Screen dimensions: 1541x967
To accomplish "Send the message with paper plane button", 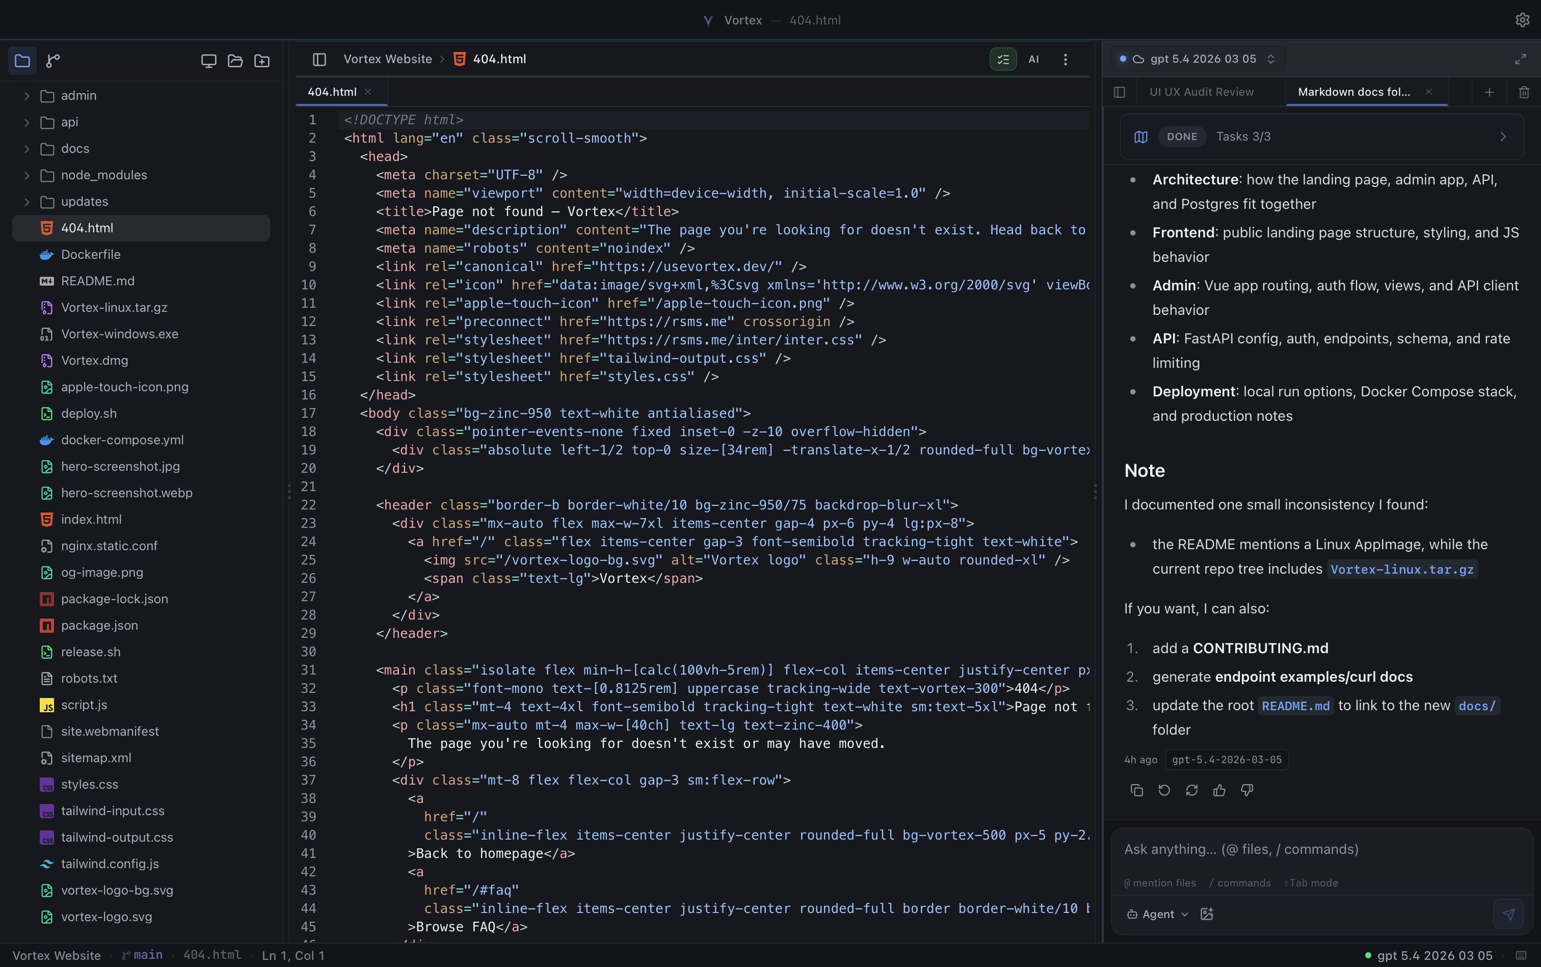I will coord(1508,914).
